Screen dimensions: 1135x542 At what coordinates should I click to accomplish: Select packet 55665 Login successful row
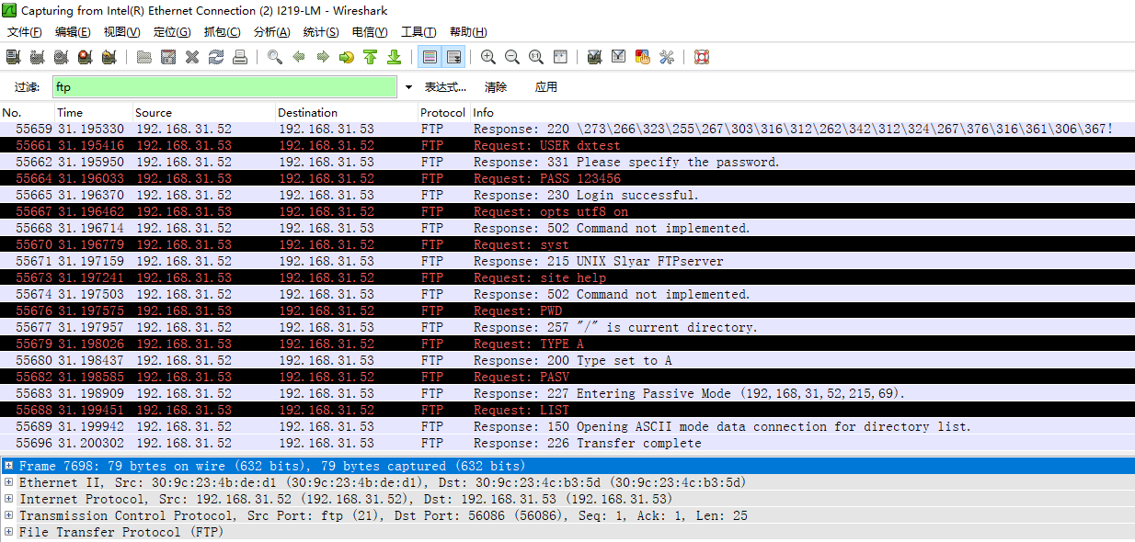pyautogui.click(x=567, y=195)
